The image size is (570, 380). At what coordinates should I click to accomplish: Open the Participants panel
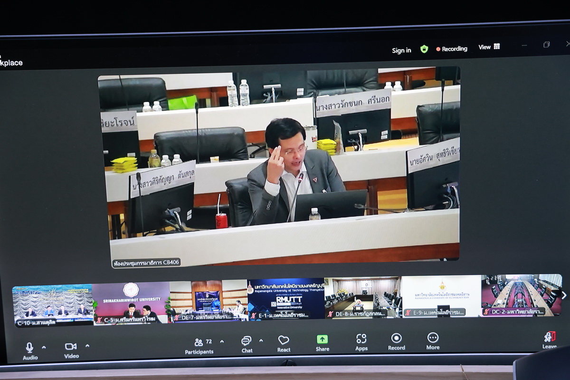(199, 346)
